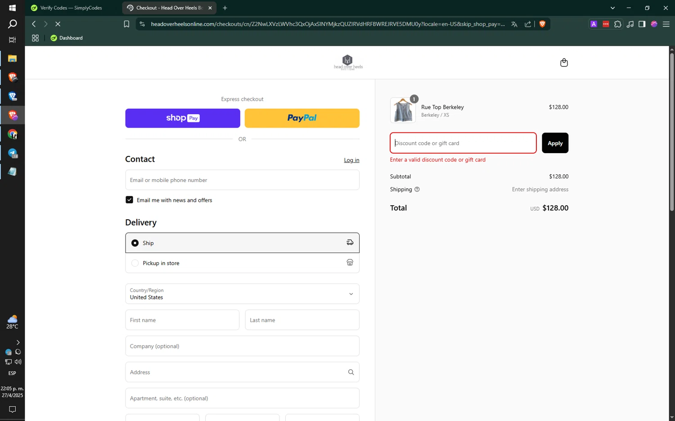Click the bookmark icon in address bar

(126, 24)
